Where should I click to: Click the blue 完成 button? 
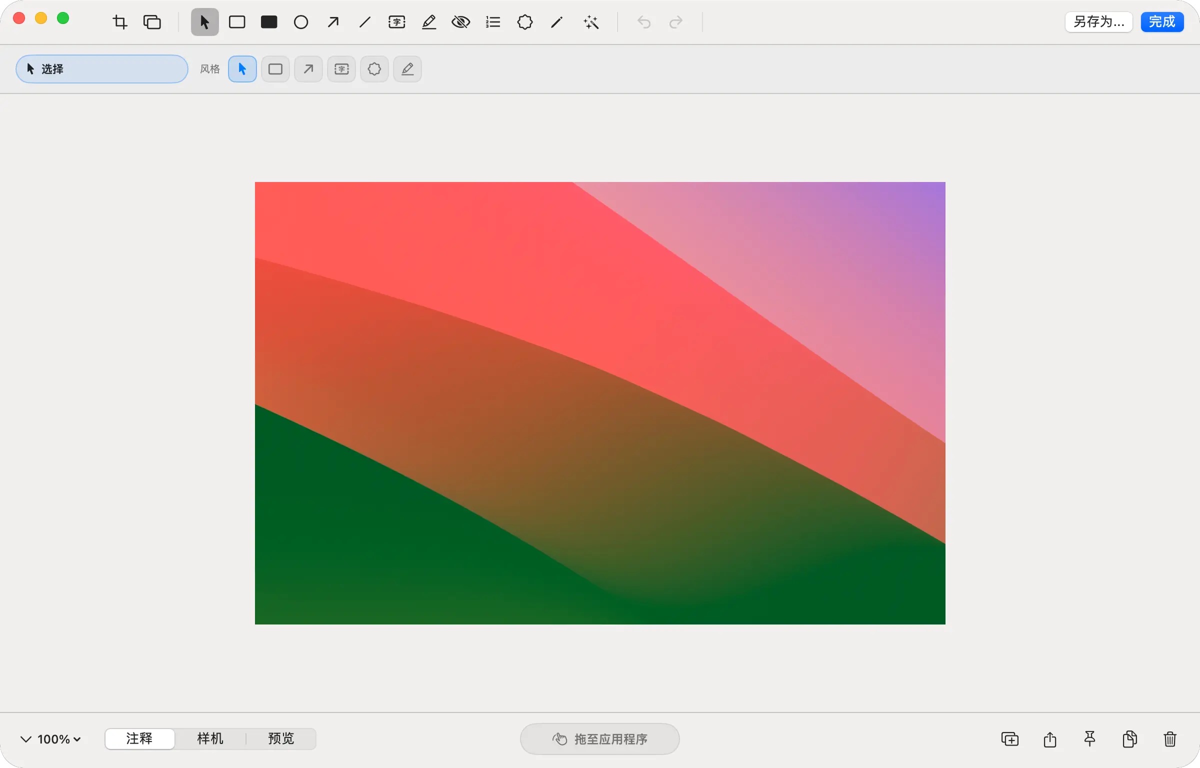tap(1162, 22)
